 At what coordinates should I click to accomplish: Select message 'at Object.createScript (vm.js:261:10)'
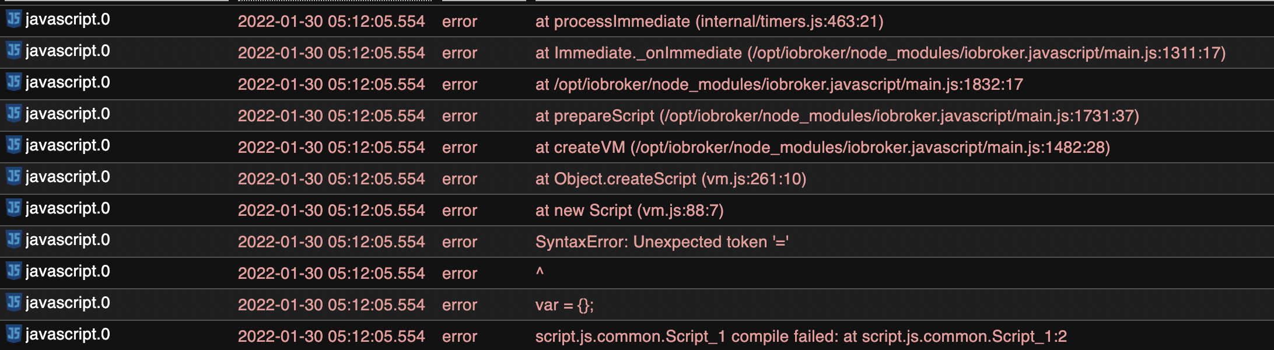[671, 179]
